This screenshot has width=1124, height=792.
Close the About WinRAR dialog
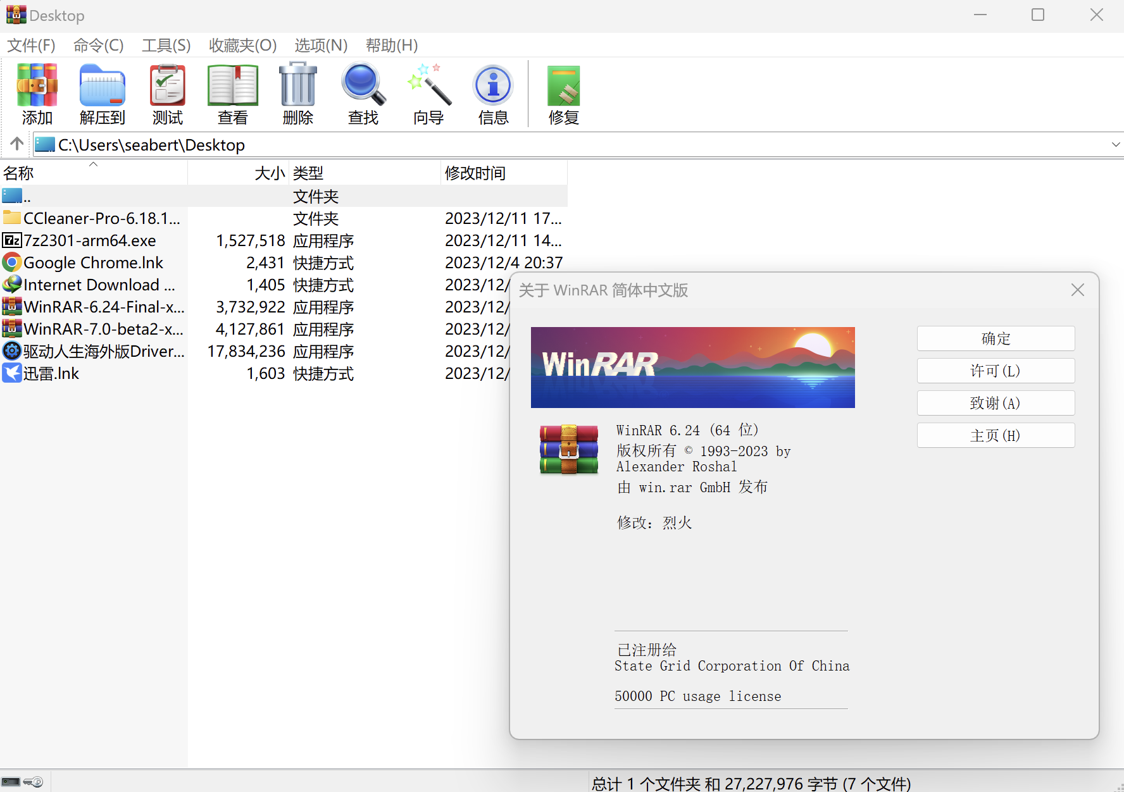tap(1077, 290)
